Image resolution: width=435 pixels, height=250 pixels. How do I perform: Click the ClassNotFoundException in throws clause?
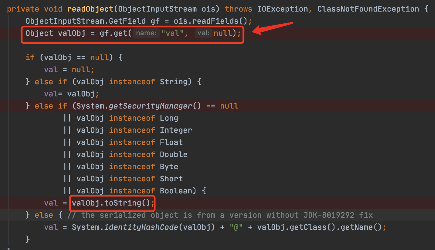[368, 9]
